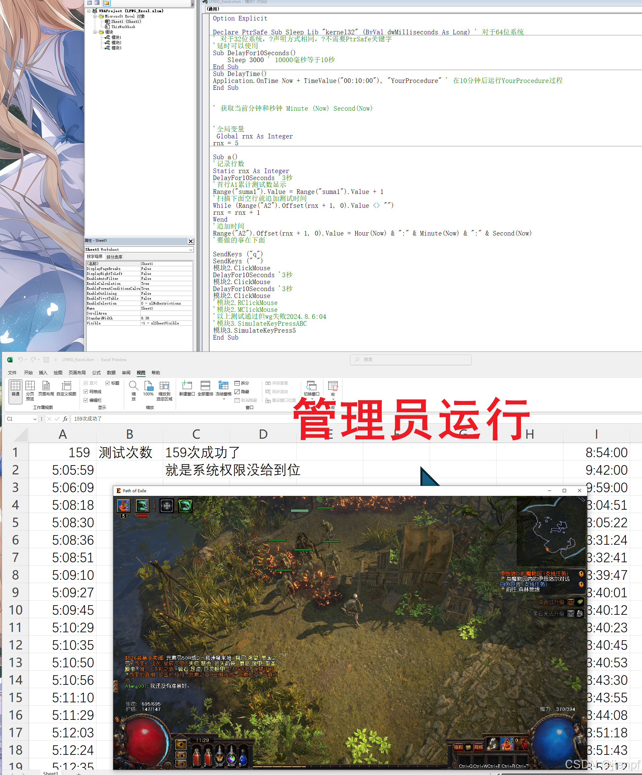Open Name Box dropdown arrow
Screen dimensions: 642x775
[35, 419]
